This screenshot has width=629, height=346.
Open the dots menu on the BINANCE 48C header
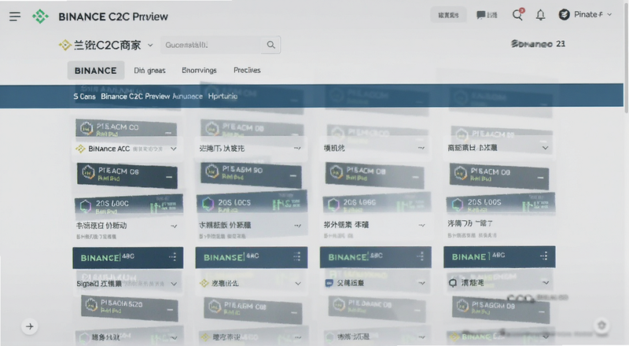172,257
